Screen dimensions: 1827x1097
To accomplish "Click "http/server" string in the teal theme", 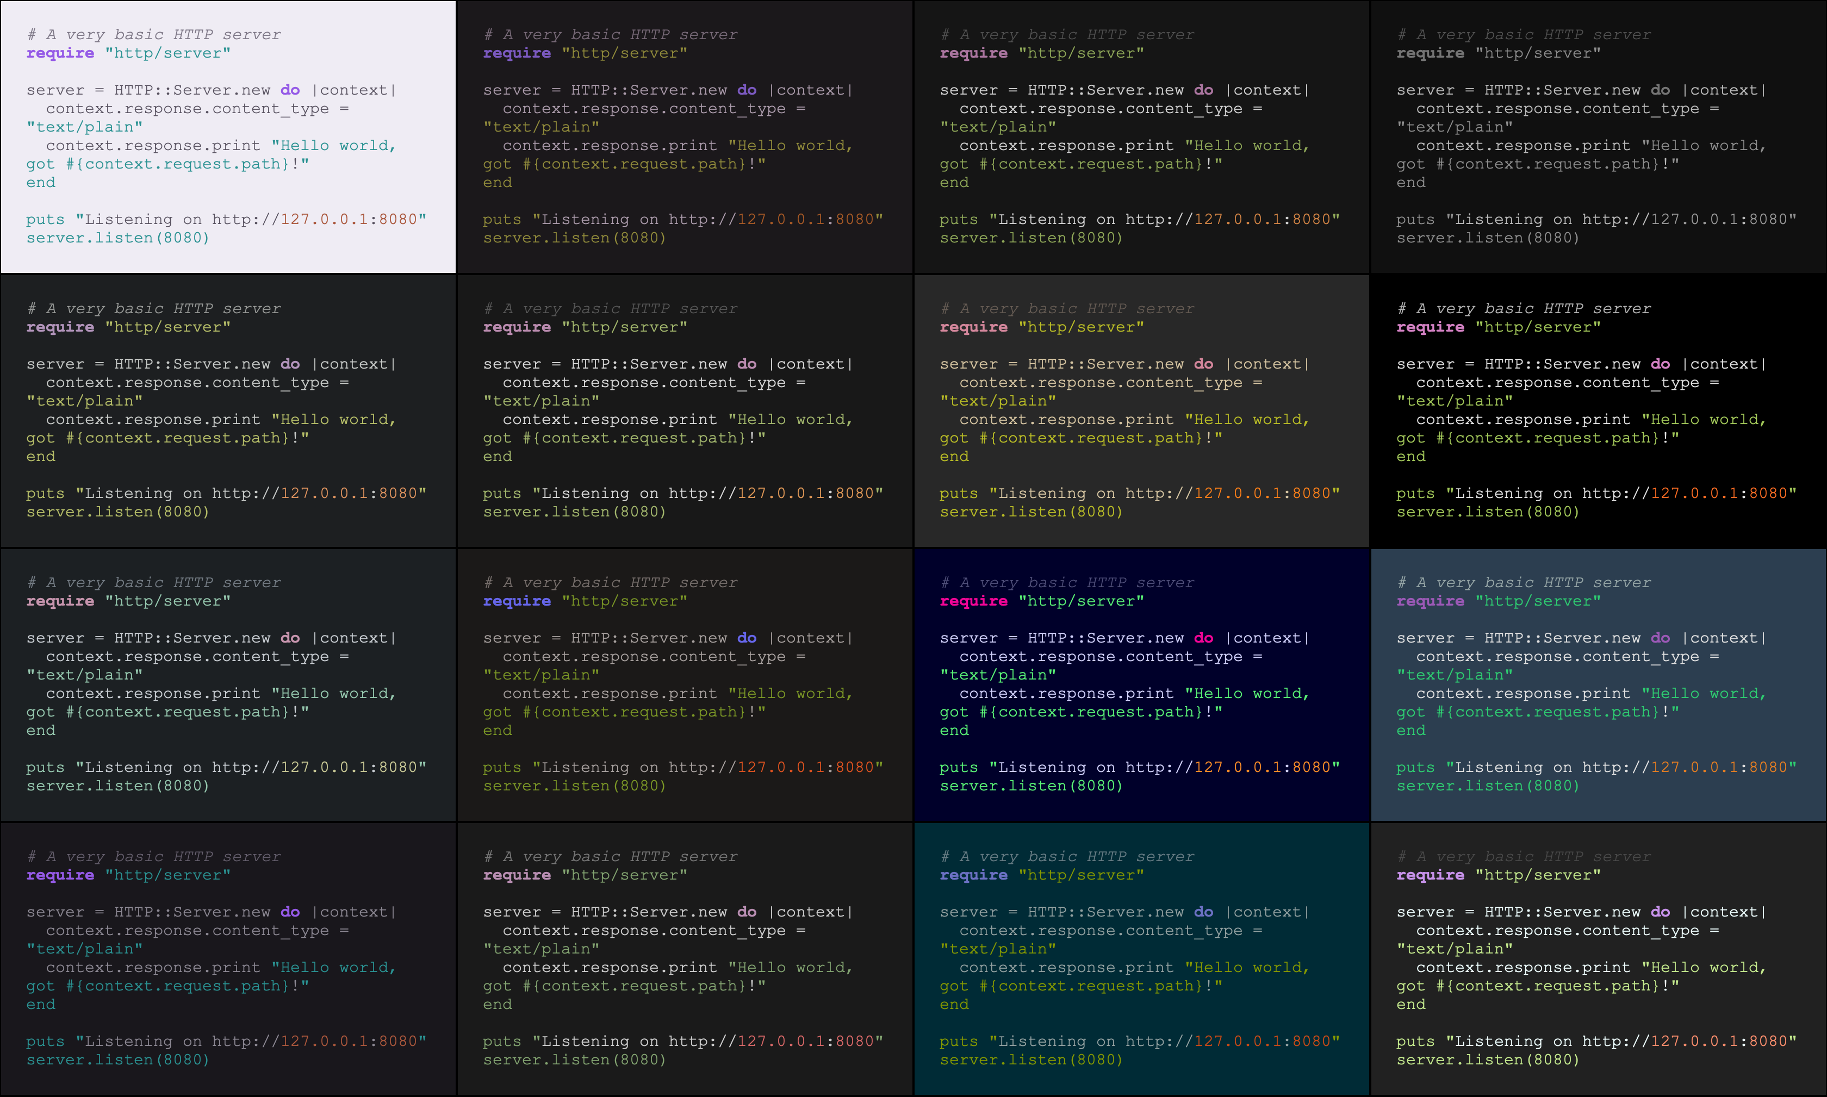I will click(1080, 875).
